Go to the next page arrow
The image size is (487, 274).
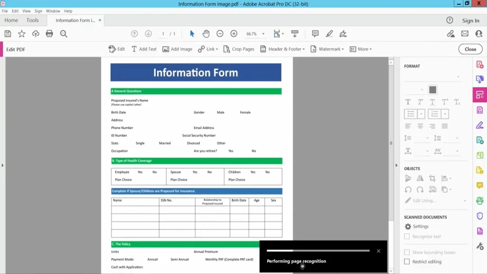point(148,33)
